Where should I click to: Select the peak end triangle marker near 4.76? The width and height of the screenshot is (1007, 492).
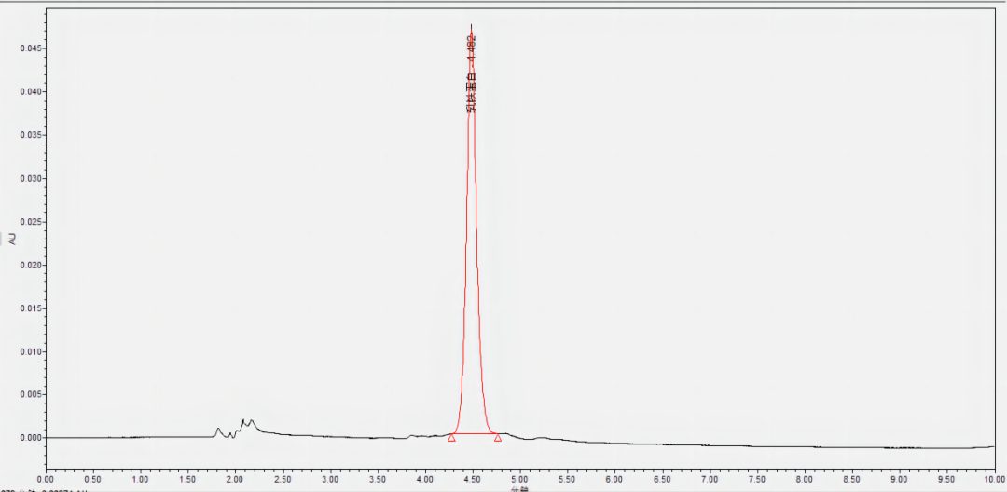[x=498, y=437]
